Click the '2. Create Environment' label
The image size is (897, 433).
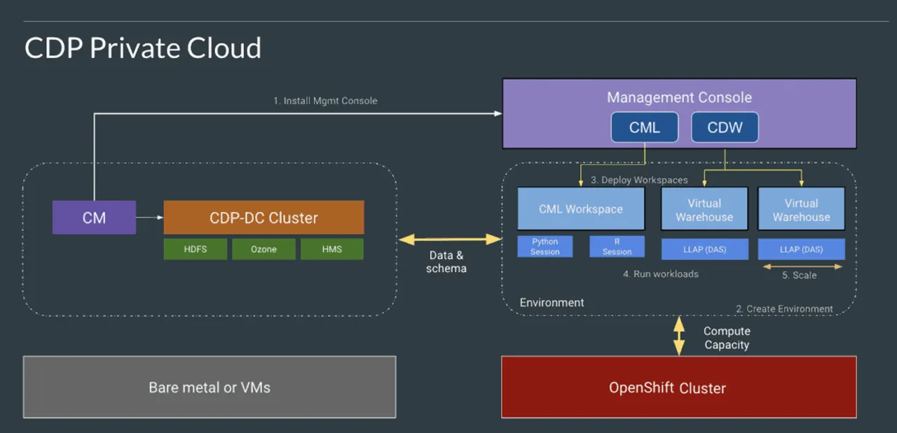pos(784,308)
